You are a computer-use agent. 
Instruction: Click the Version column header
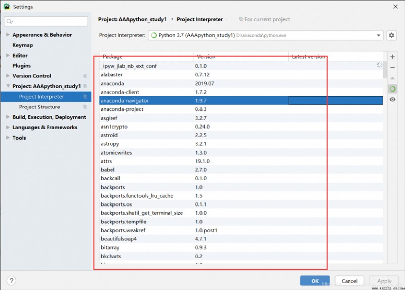[241, 57]
